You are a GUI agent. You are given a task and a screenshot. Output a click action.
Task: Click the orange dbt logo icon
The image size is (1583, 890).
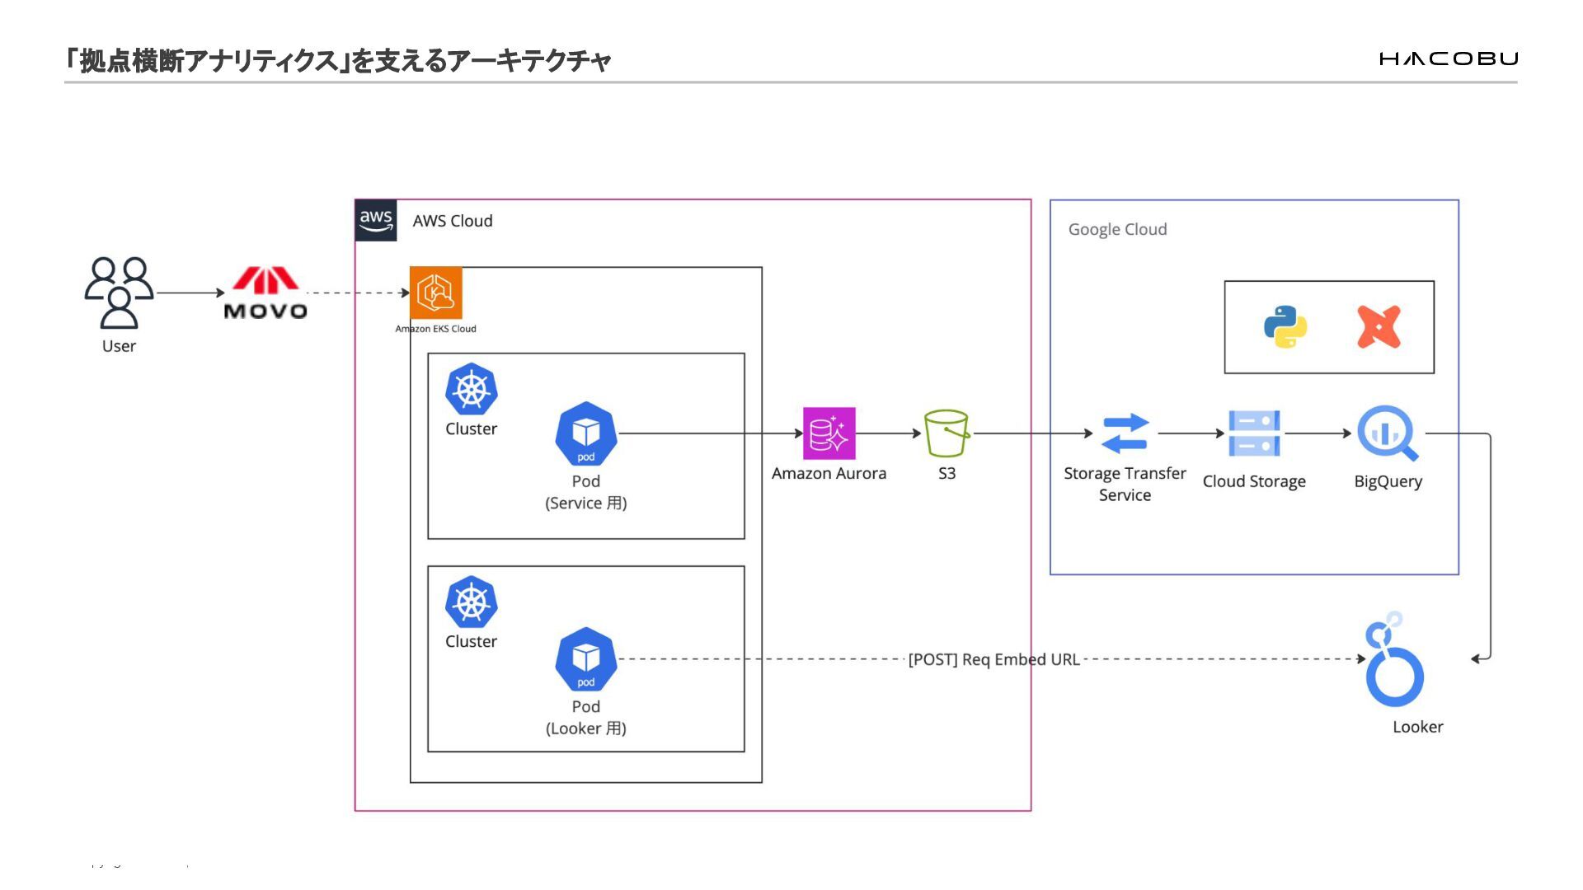click(1379, 327)
